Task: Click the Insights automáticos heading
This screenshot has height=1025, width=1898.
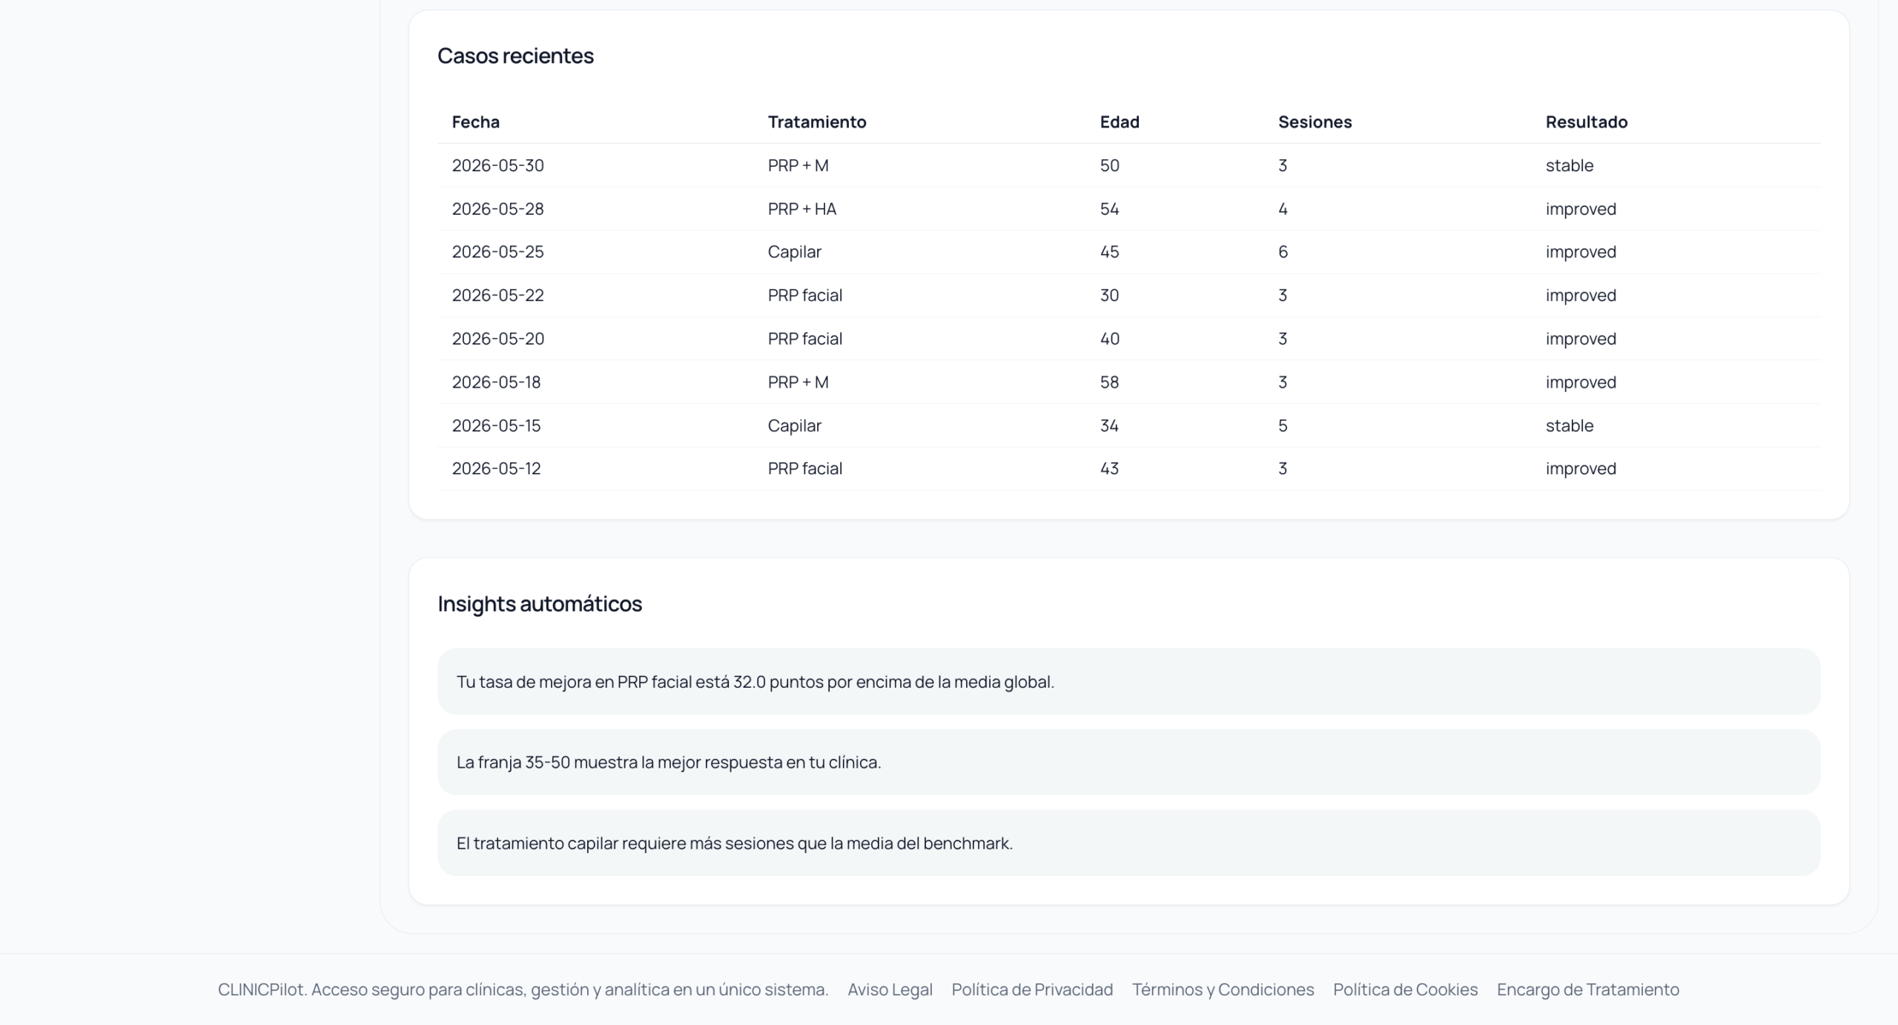Action: click(540, 604)
